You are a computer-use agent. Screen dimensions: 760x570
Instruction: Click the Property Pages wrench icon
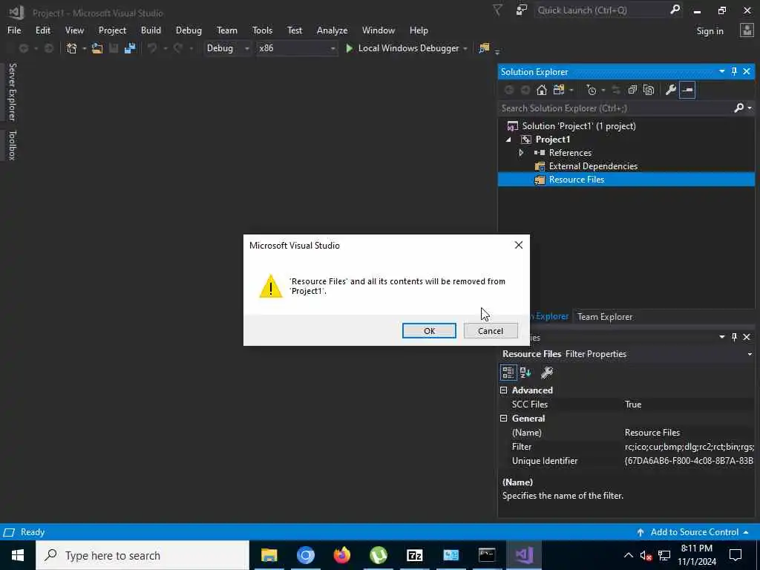click(547, 373)
